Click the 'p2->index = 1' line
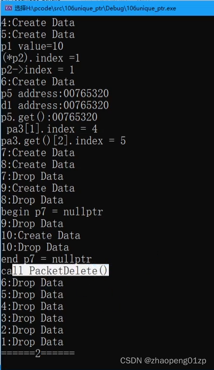This screenshot has width=214, height=370. [38, 70]
